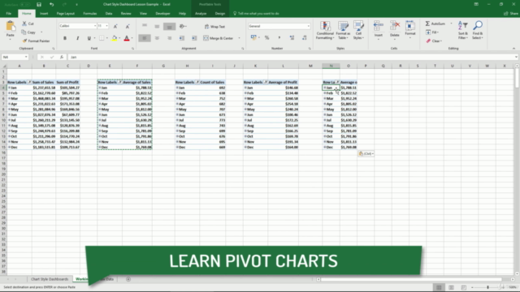Select Chart Style Dashboards sheet tab
This screenshot has height=292, width=520.
coord(50,279)
